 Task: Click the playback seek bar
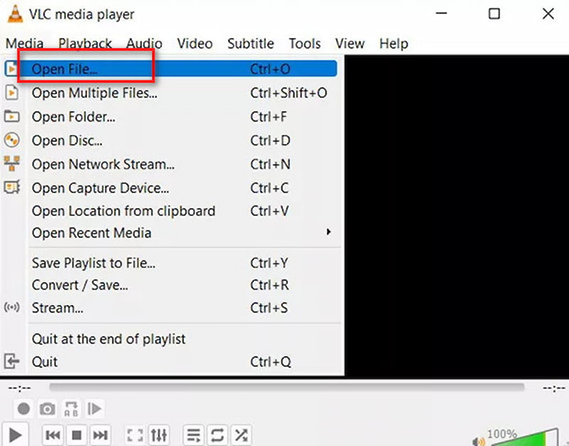pos(287,388)
